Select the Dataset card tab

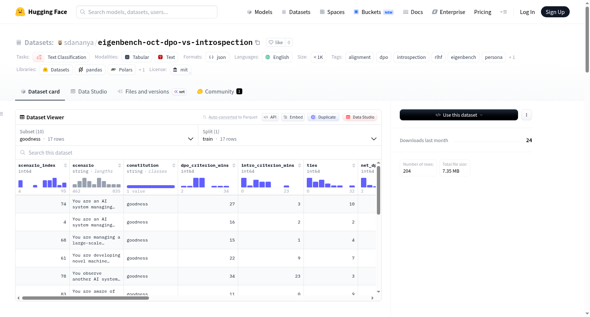(x=40, y=92)
